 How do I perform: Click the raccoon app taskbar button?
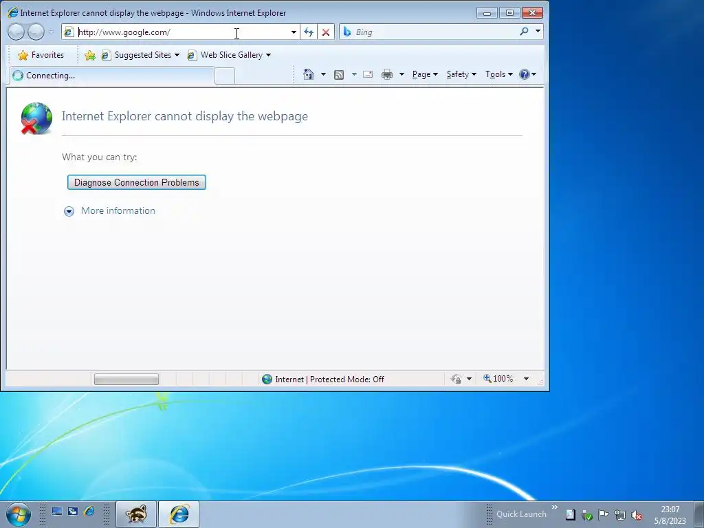pyautogui.click(x=136, y=514)
